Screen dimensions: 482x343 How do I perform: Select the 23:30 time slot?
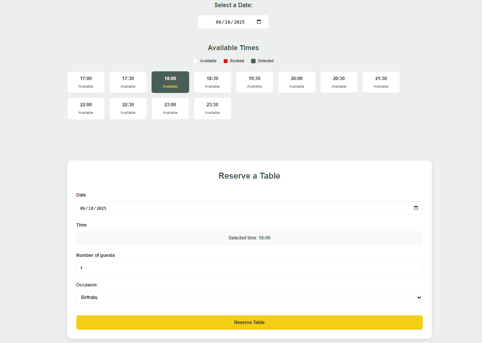[212, 109]
